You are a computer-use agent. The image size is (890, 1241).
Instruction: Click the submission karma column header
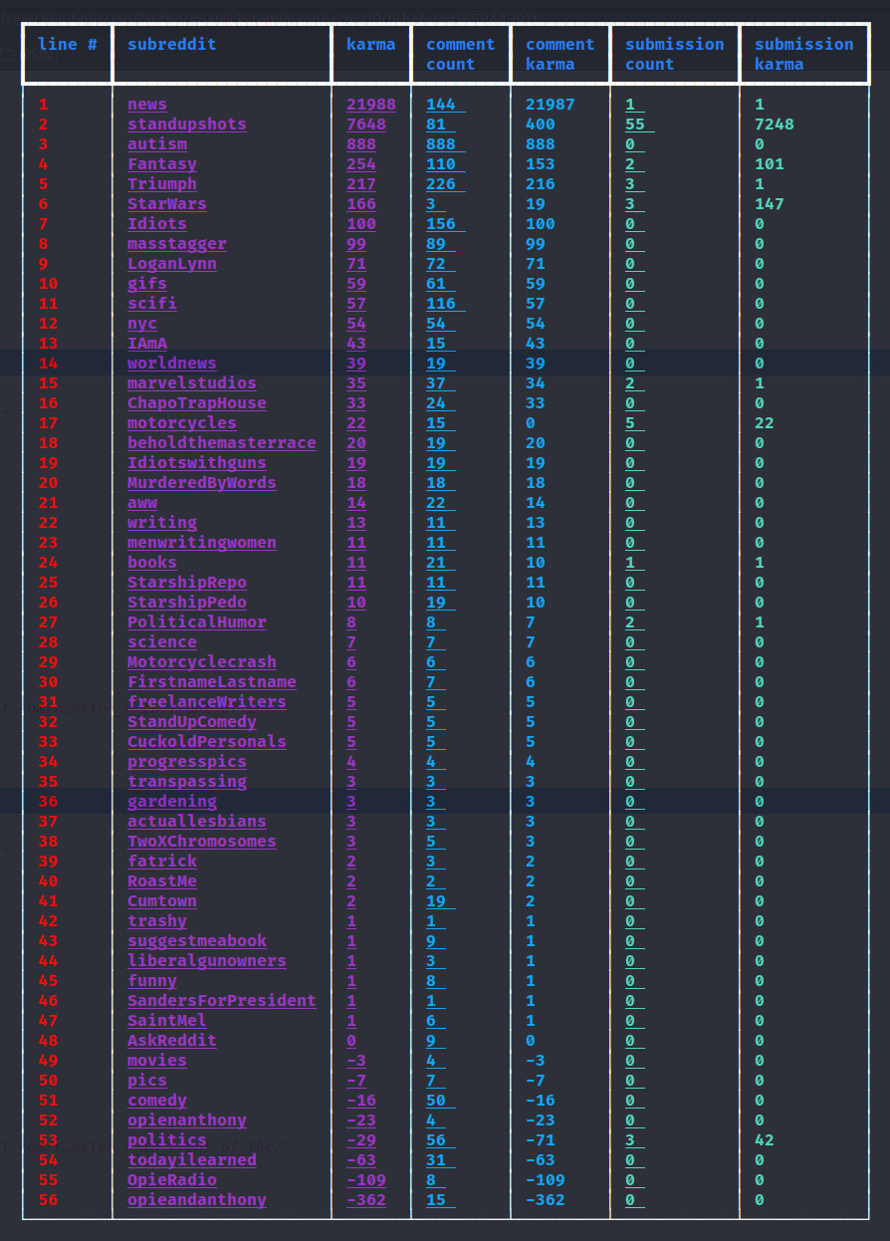[804, 55]
